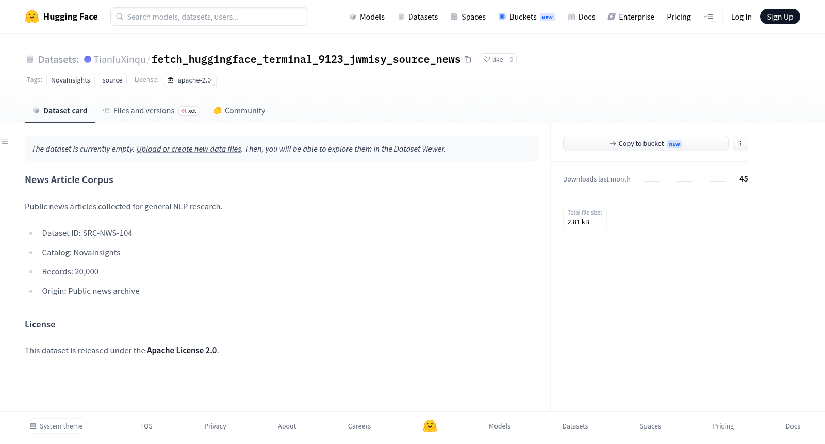Click the like button

pos(493,59)
